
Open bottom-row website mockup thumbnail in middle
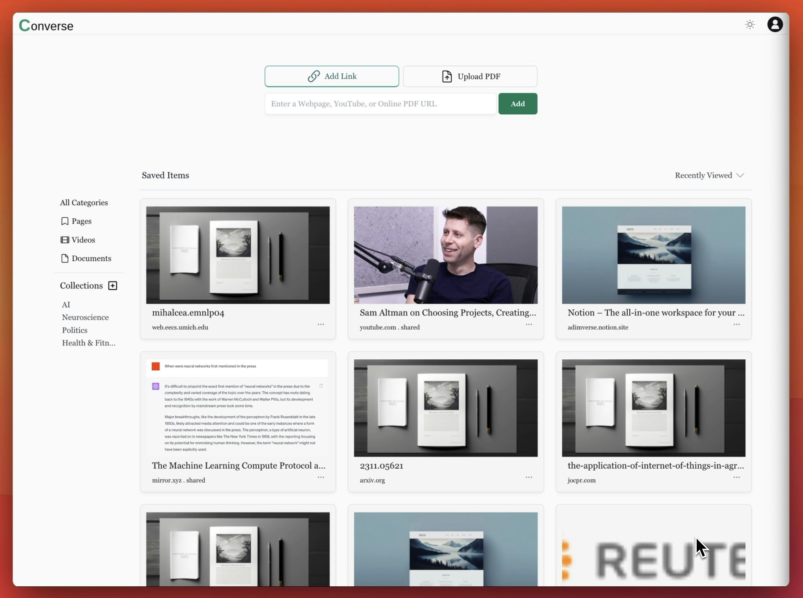click(445, 549)
